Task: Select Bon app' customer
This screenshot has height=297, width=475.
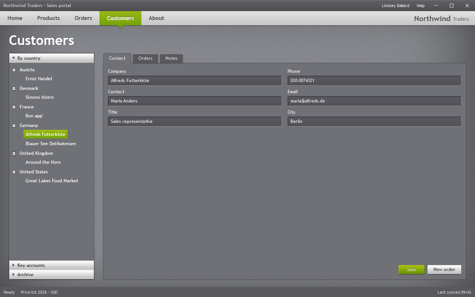Action: click(35, 116)
